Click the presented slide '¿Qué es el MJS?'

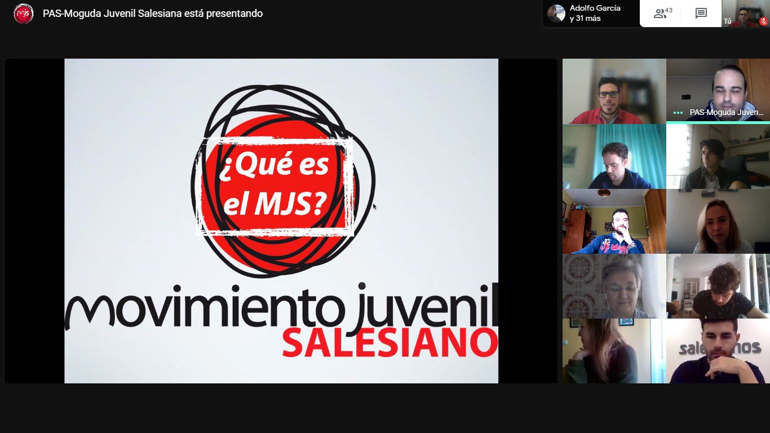coord(281,220)
